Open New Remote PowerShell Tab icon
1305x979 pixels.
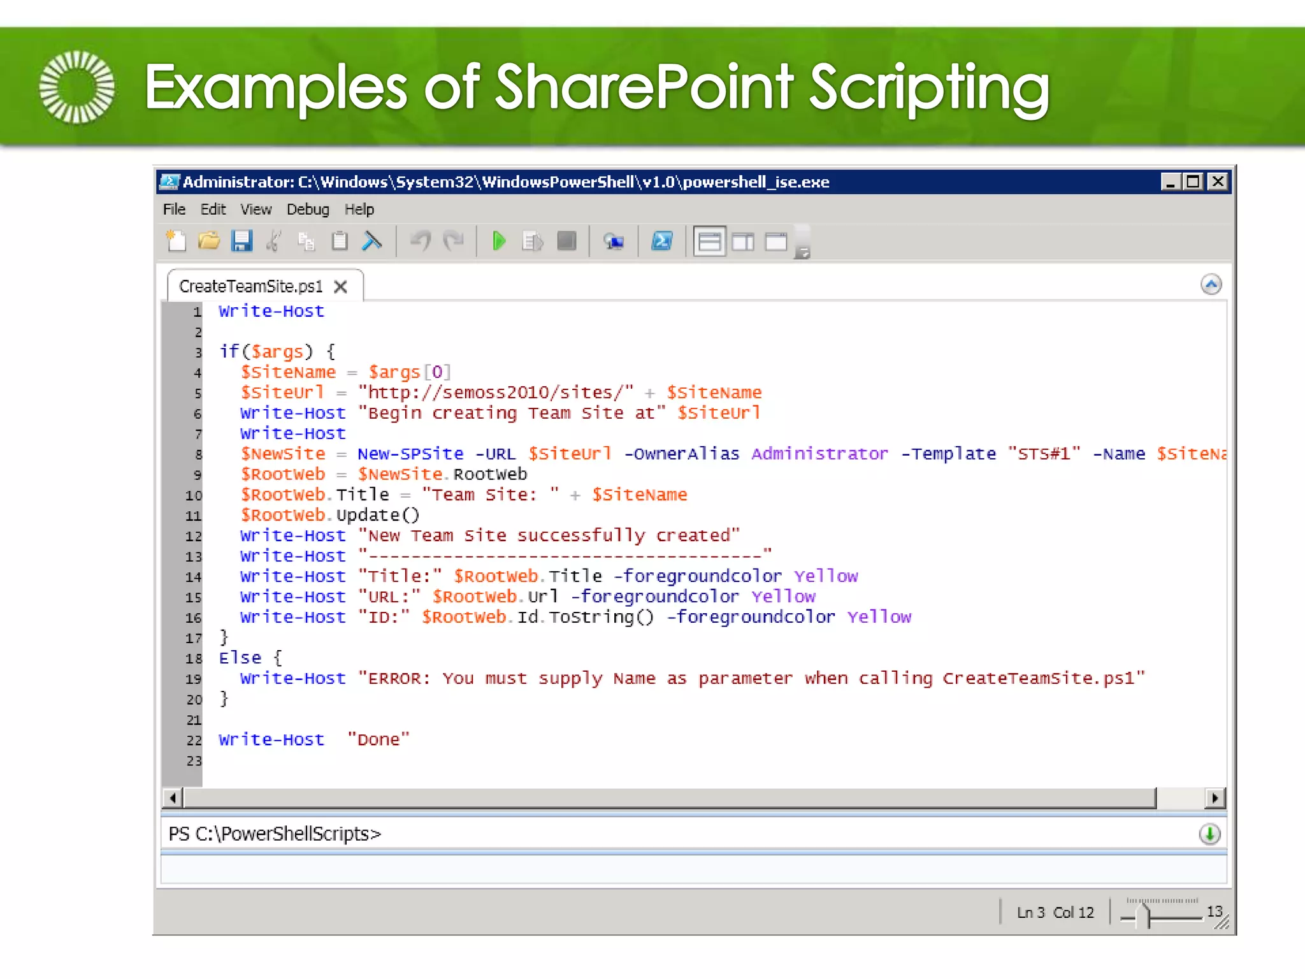pos(614,242)
